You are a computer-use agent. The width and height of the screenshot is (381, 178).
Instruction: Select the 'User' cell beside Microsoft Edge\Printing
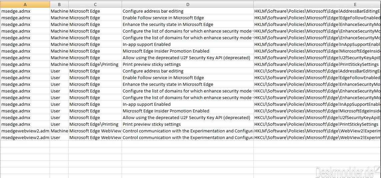pyautogui.click(x=59, y=124)
